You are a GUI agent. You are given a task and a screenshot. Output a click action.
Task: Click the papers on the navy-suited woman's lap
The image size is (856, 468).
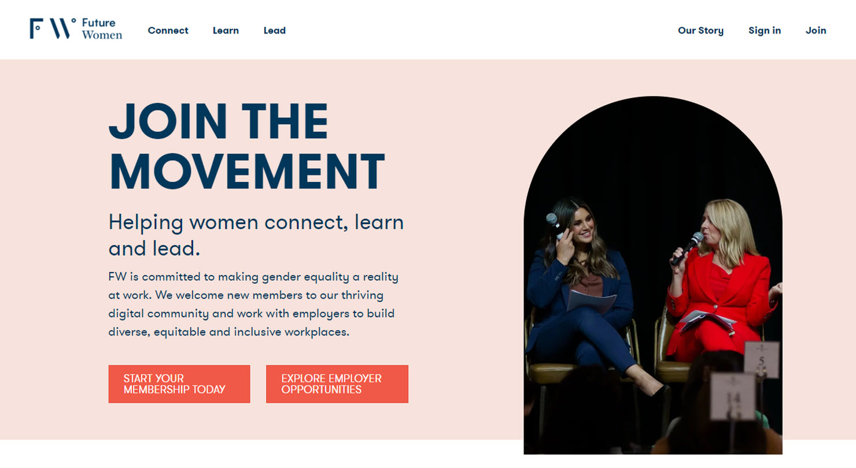(x=591, y=301)
